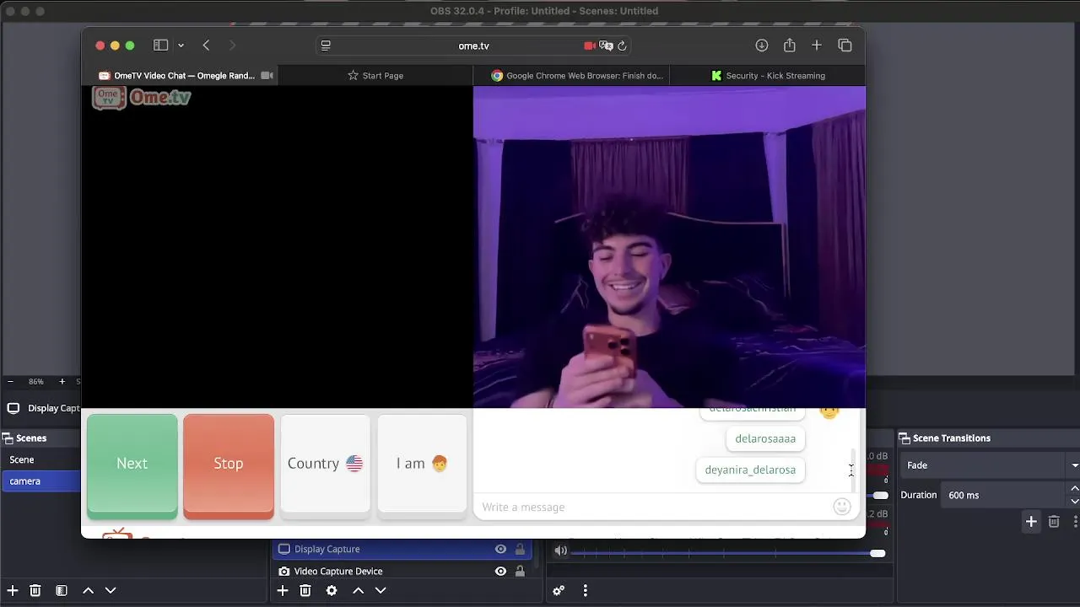Show Safari downloads
Viewport: 1080px width, 607px height.
[762, 46]
